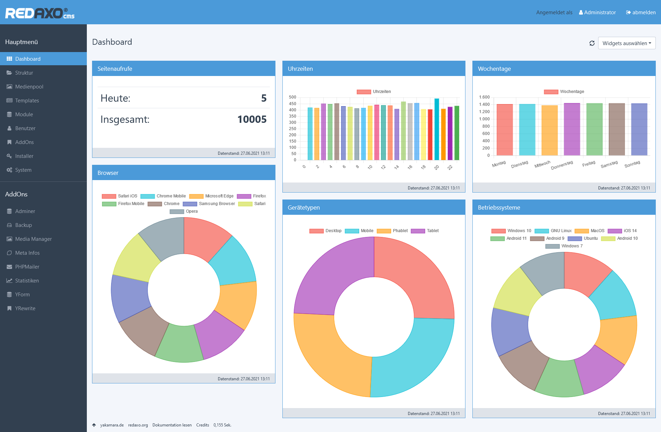Click the YRewrite bookmark icon
Viewport: 661px width, 432px height.
[x=9, y=308]
